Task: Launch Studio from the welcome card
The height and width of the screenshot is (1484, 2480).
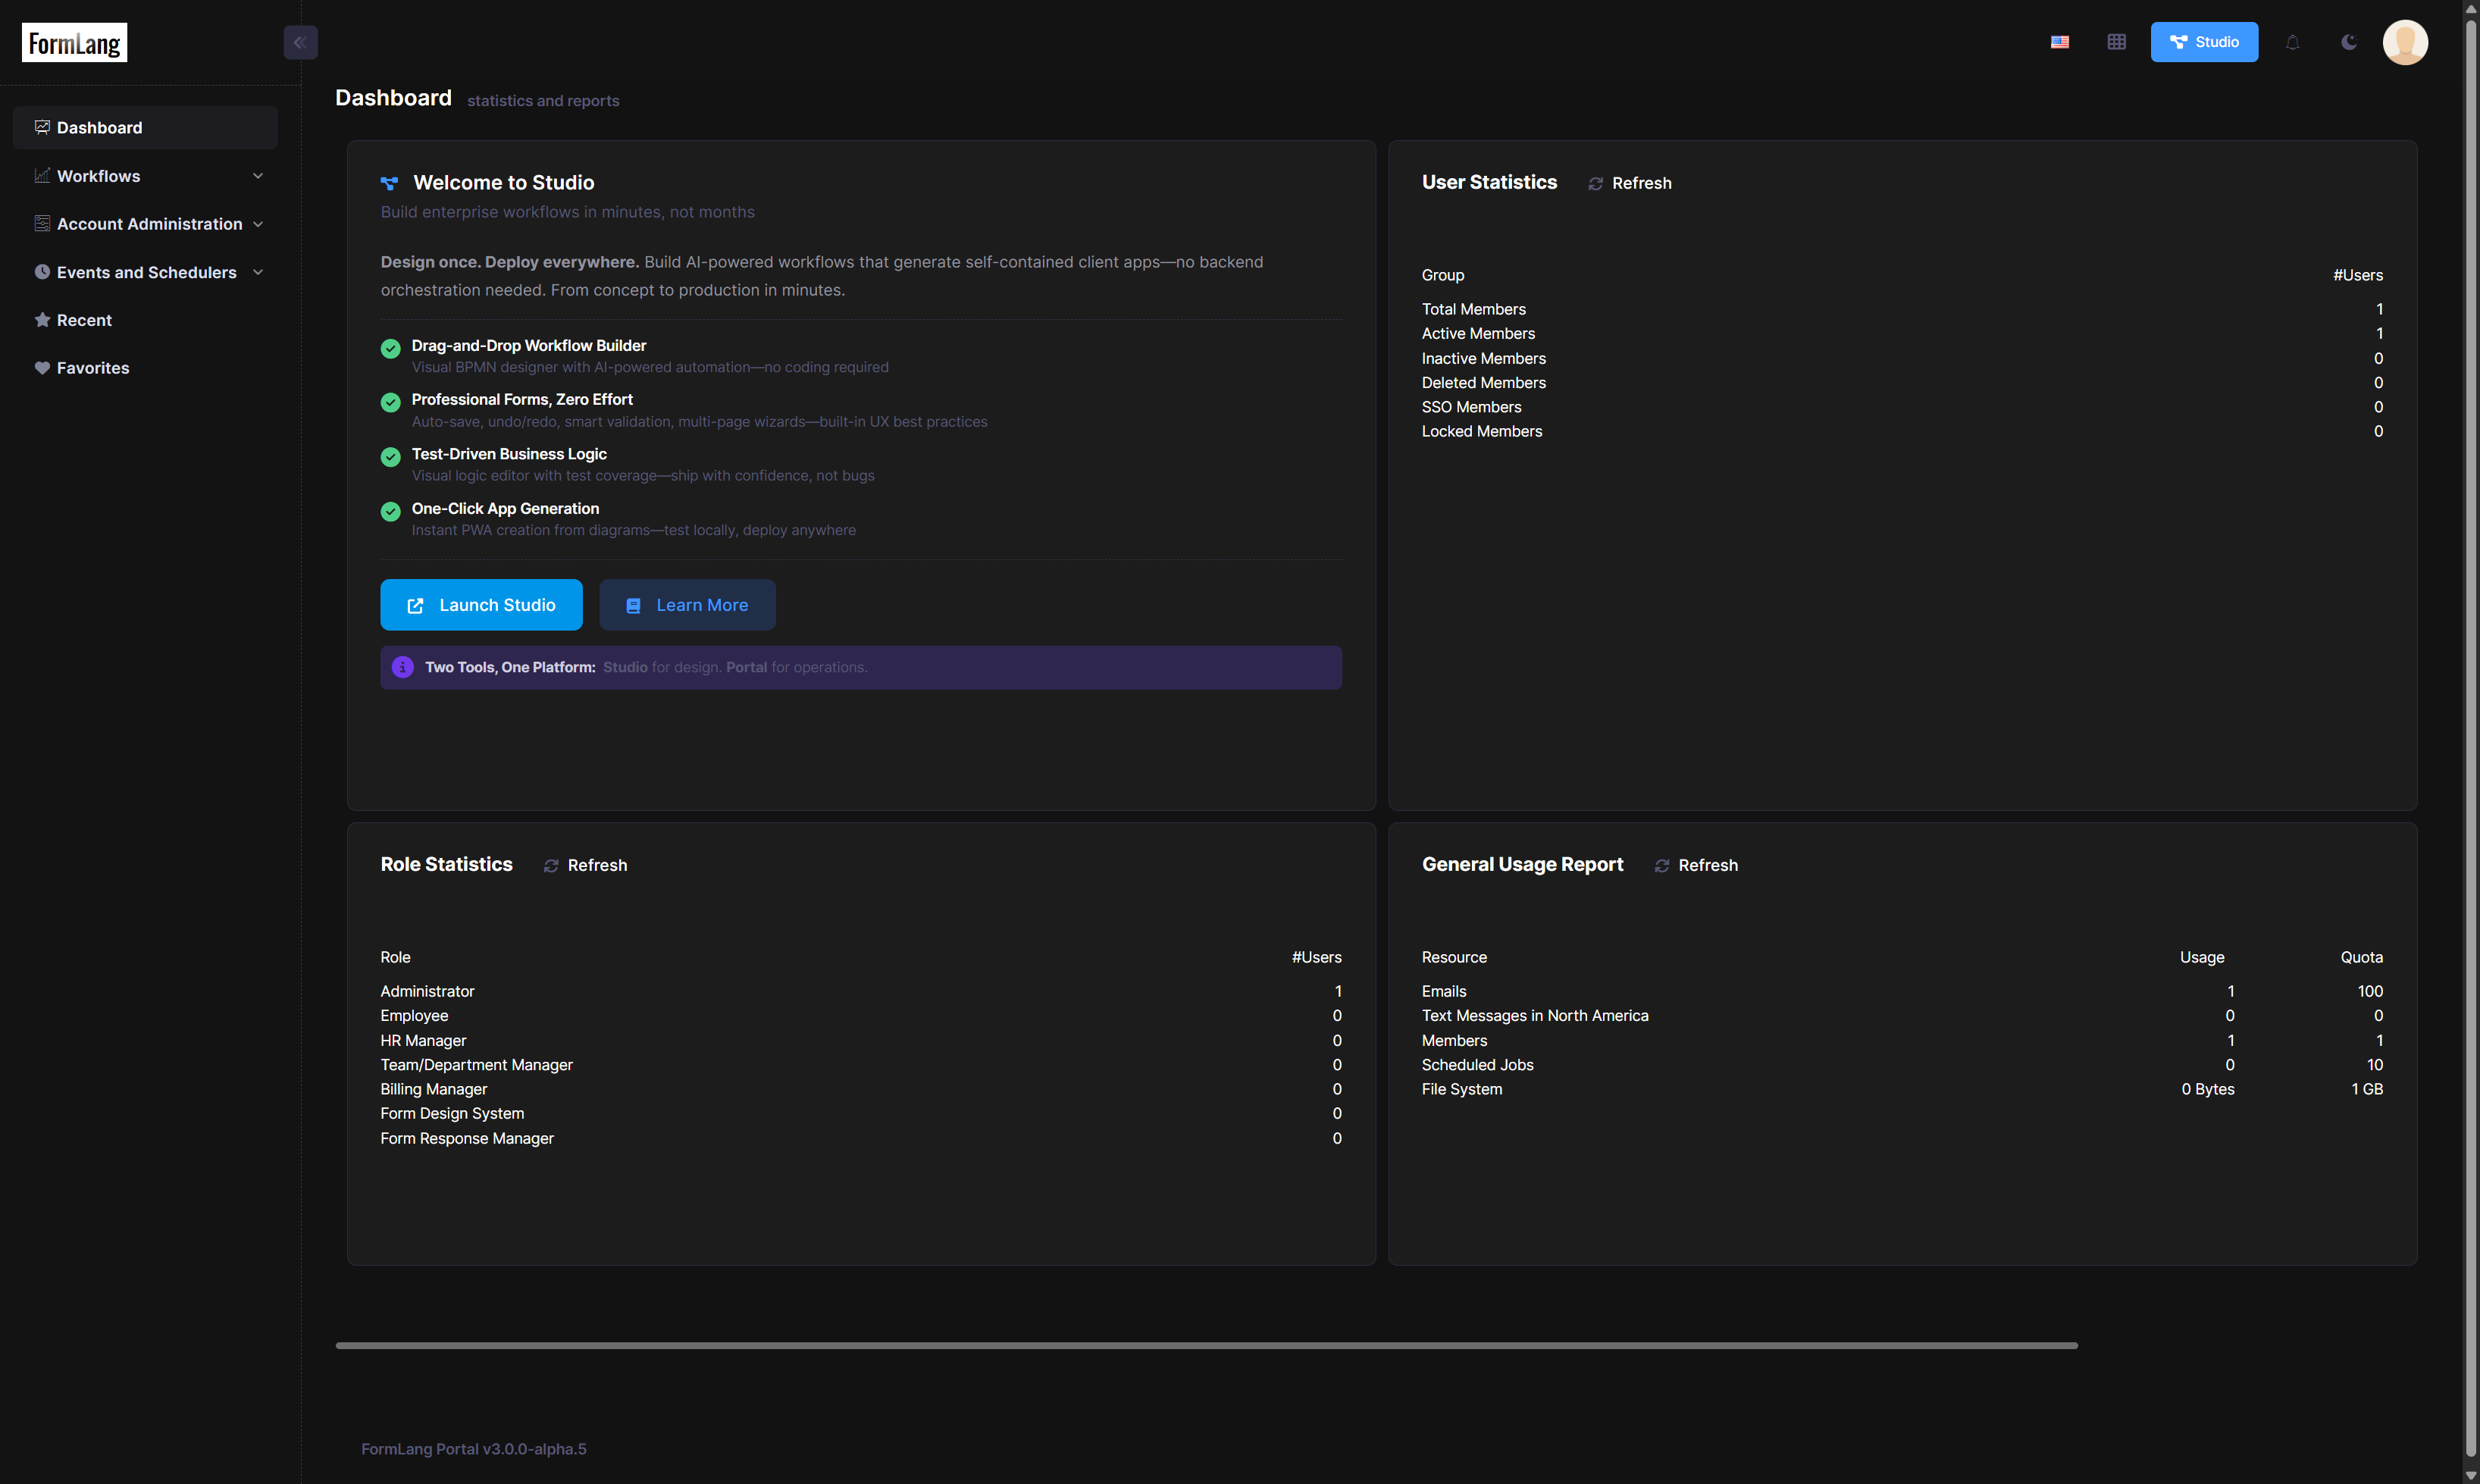Action: tap(481, 605)
